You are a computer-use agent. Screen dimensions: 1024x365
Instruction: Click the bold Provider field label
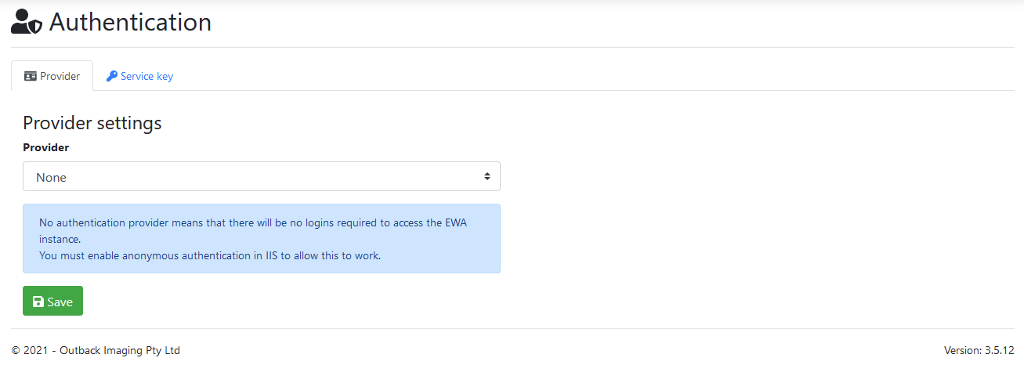(45, 147)
